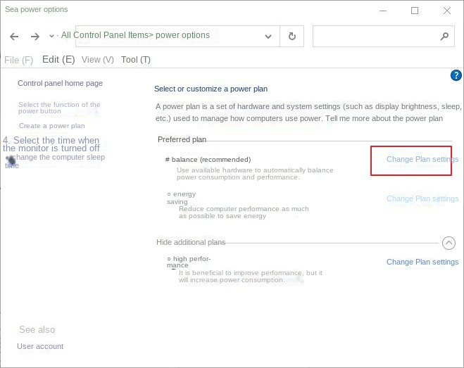Image resolution: width=464 pixels, height=368 pixels.
Task: Click the search magnifier icon
Action: [444, 36]
